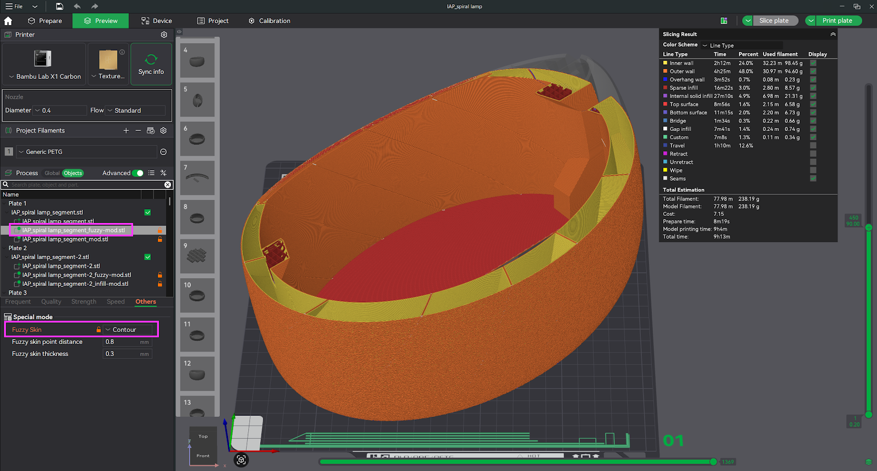Toggle Top surface display checkbox
Screen dimensions: 877x471
point(813,104)
